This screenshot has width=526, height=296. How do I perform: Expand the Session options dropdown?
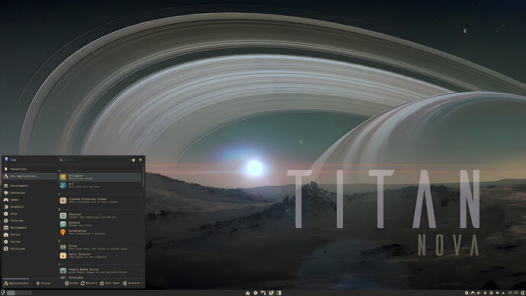tap(133, 283)
